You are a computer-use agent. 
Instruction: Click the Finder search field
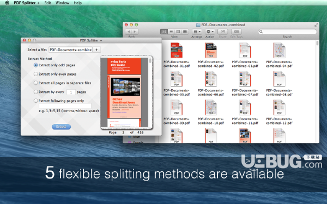click(x=287, y=32)
